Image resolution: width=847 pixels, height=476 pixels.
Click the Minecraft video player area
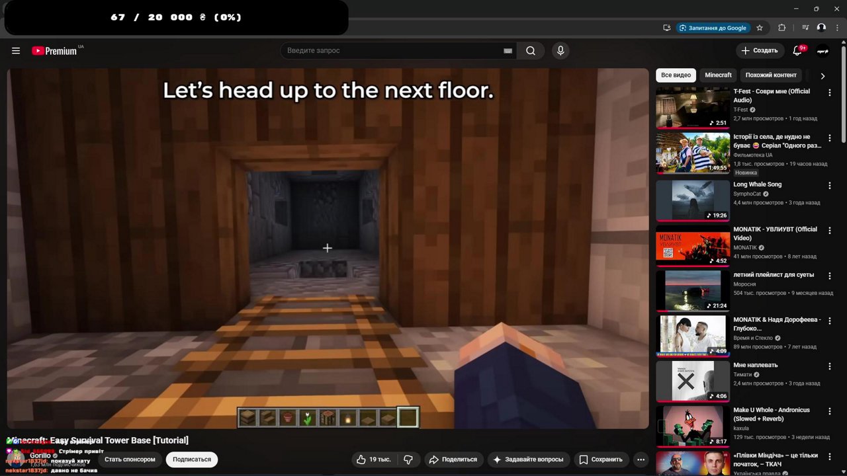coord(328,249)
